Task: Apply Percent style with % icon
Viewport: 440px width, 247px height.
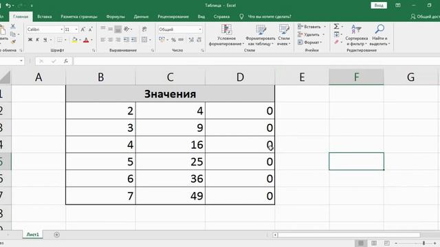Action: pyautogui.click(x=173, y=40)
